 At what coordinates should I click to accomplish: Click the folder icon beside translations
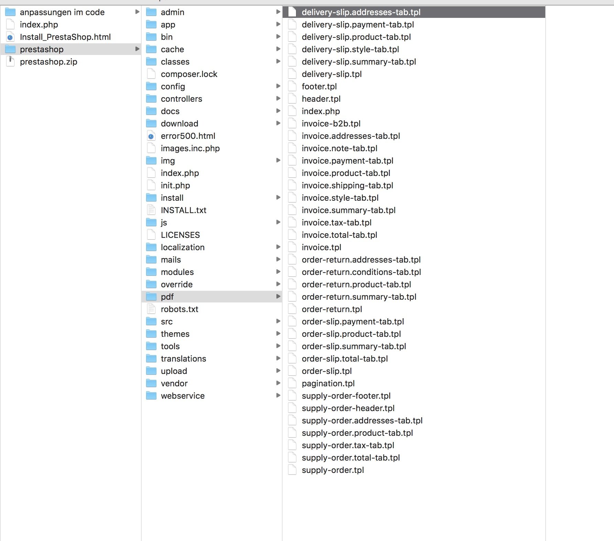(x=151, y=359)
